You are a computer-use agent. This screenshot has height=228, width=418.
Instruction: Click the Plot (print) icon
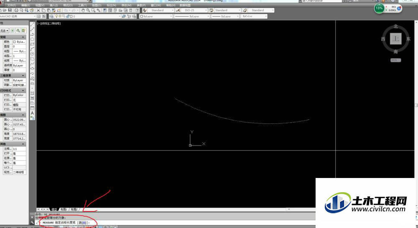[x=16, y=10]
